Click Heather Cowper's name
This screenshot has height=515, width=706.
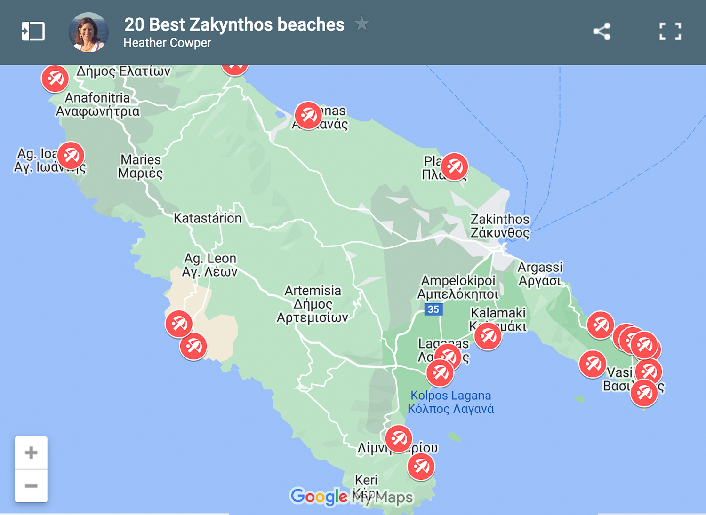click(167, 43)
